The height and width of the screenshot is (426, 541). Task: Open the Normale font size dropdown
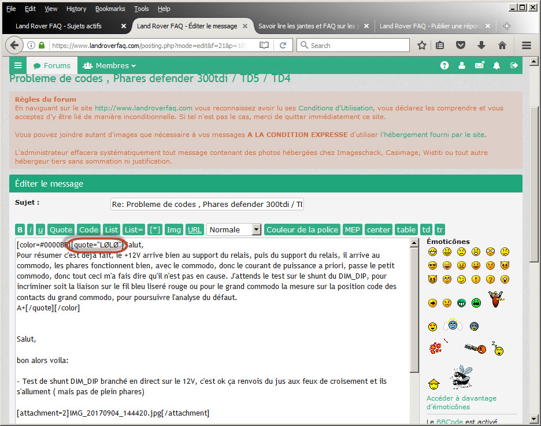click(x=234, y=229)
